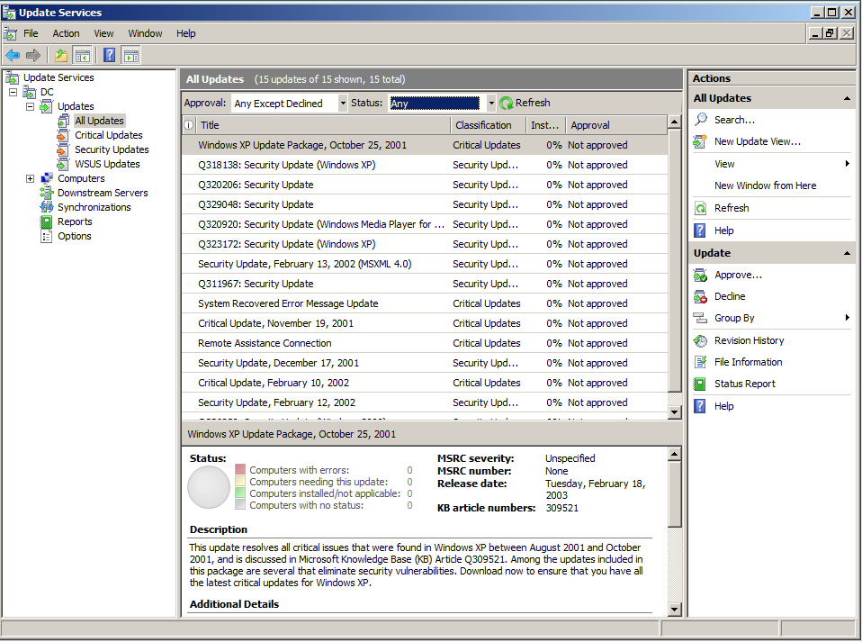Click New Window from Here action
Image resolution: width=862 pixels, height=642 pixels.
pyautogui.click(x=765, y=185)
